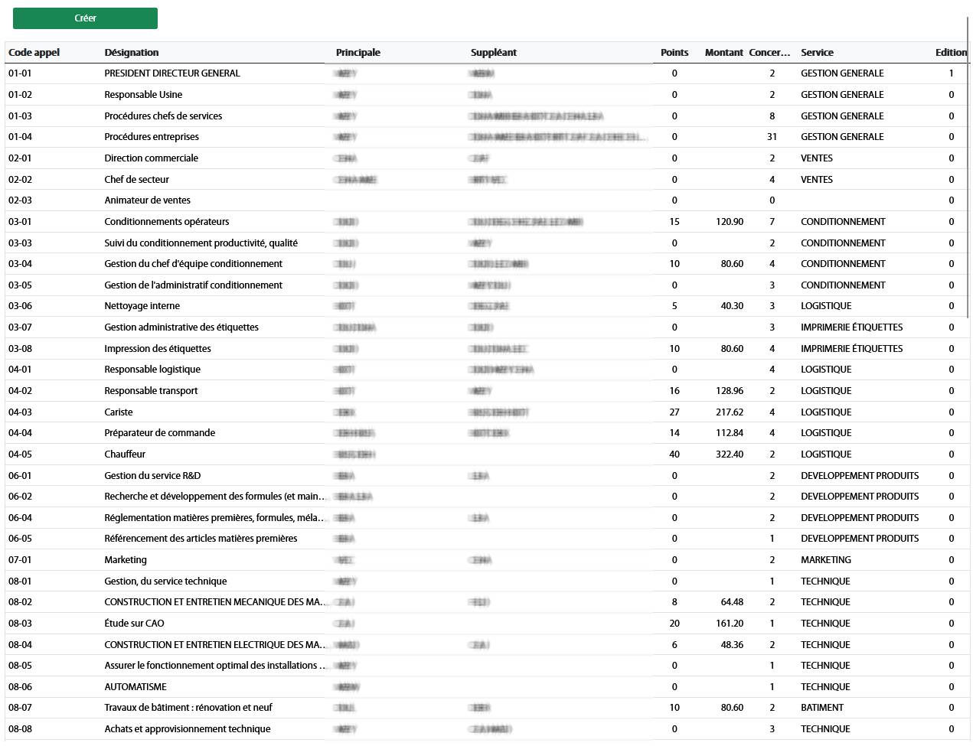
Task: Select Procédures entreprises row
Action: point(487,137)
